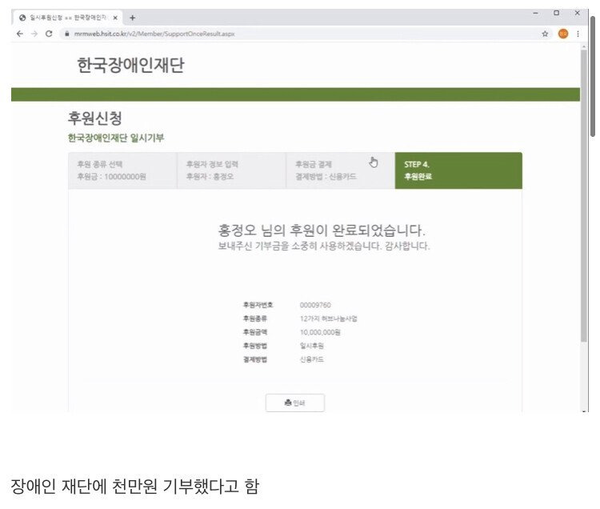
Task: Click the inner page vertical scrollbar
Action: coord(583,195)
